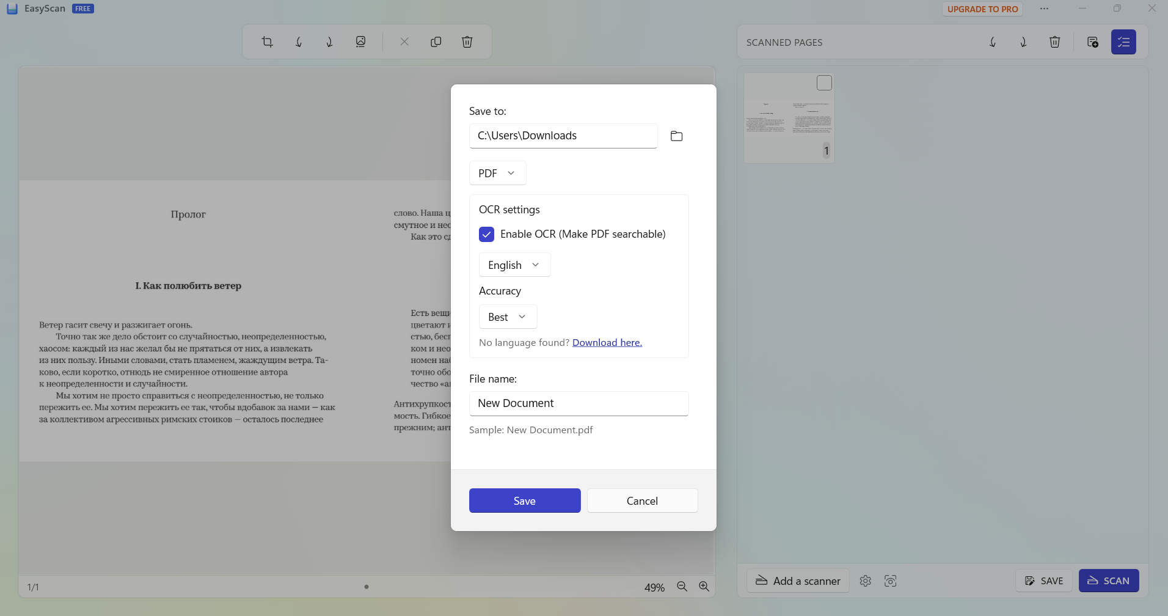Open the PDF file format dropdown
The height and width of the screenshot is (616, 1168).
[497, 174]
